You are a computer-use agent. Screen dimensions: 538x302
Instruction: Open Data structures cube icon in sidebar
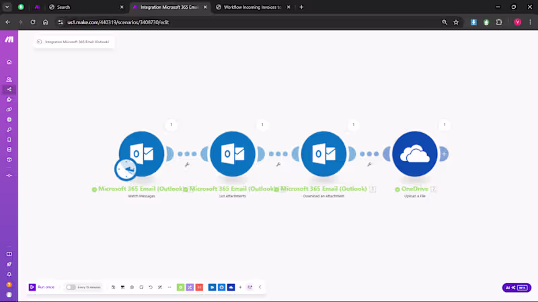(9, 160)
